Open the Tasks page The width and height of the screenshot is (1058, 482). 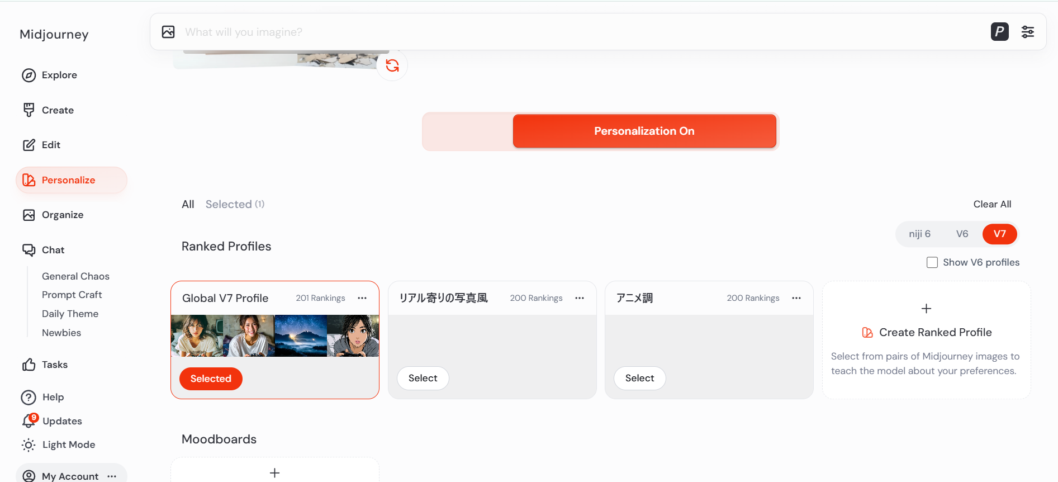click(55, 365)
